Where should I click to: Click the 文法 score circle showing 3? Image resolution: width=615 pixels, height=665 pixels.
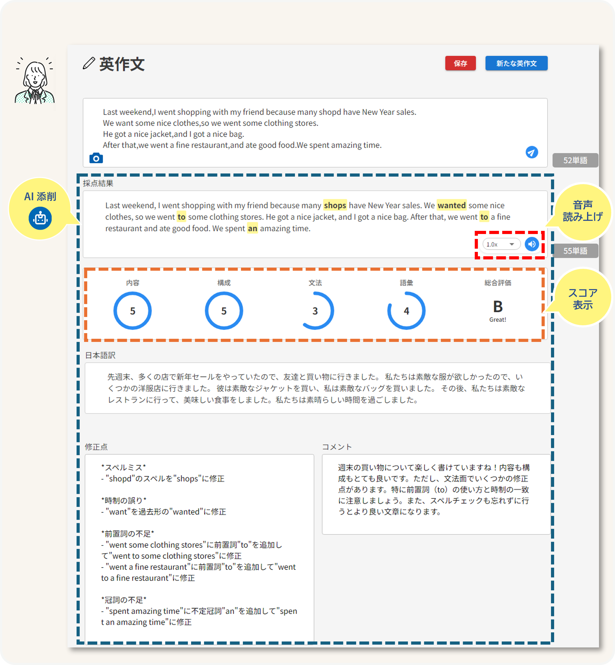pyautogui.click(x=315, y=311)
